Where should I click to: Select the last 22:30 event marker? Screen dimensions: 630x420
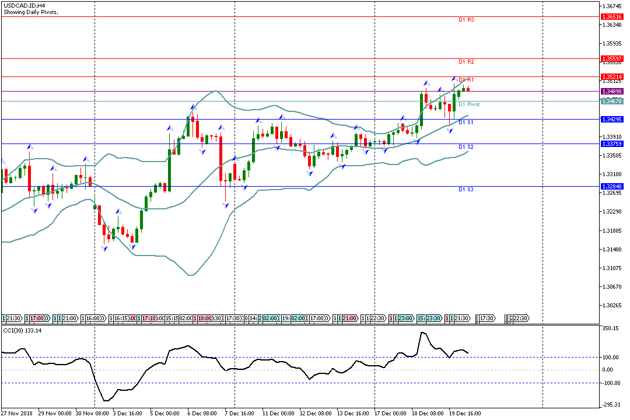click(520, 318)
